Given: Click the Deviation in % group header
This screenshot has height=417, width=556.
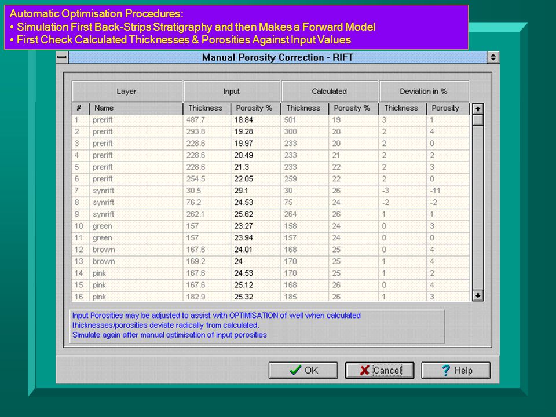Looking at the screenshot, I should tap(424, 91).
